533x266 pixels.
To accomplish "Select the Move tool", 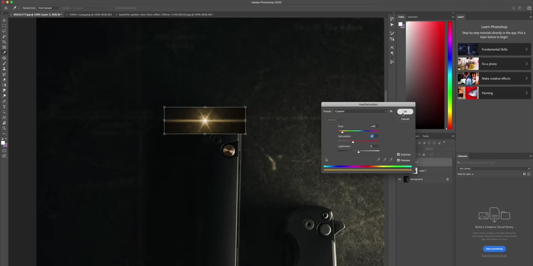I will [4, 20].
